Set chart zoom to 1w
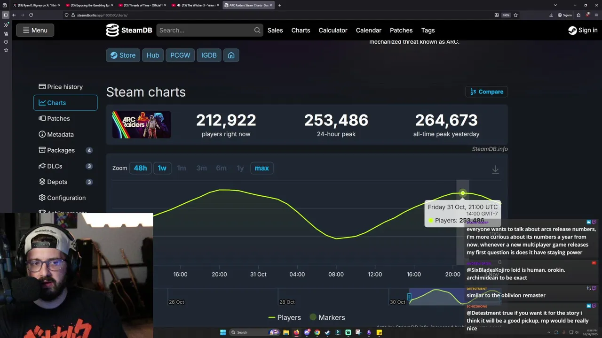Screen dimensions: 602x338 (x=162, y=168)
